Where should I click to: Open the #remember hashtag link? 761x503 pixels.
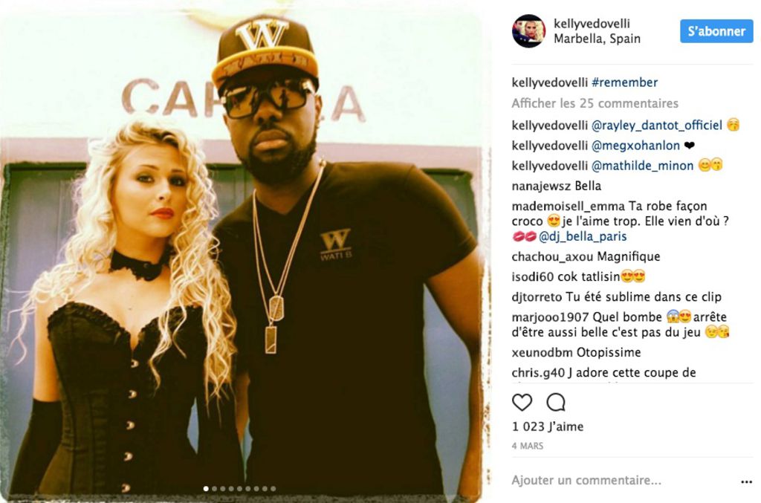point(624,82)
